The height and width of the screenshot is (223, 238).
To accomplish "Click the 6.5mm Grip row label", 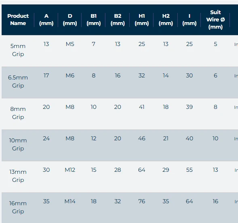I will (18, 81).
